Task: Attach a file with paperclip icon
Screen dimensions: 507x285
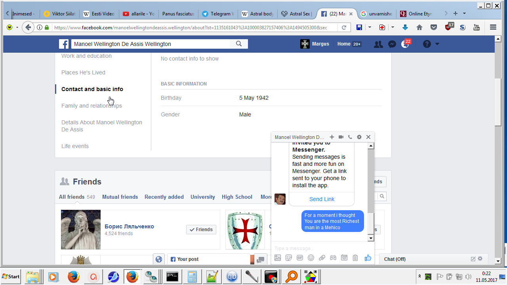Action: (322, 258)
